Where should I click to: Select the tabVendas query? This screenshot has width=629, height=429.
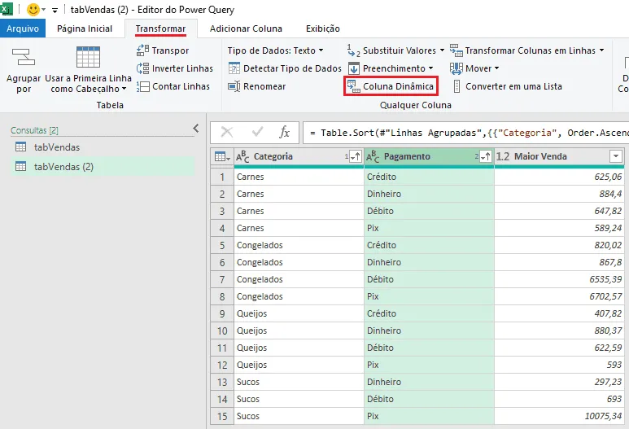tap(57, 147)
